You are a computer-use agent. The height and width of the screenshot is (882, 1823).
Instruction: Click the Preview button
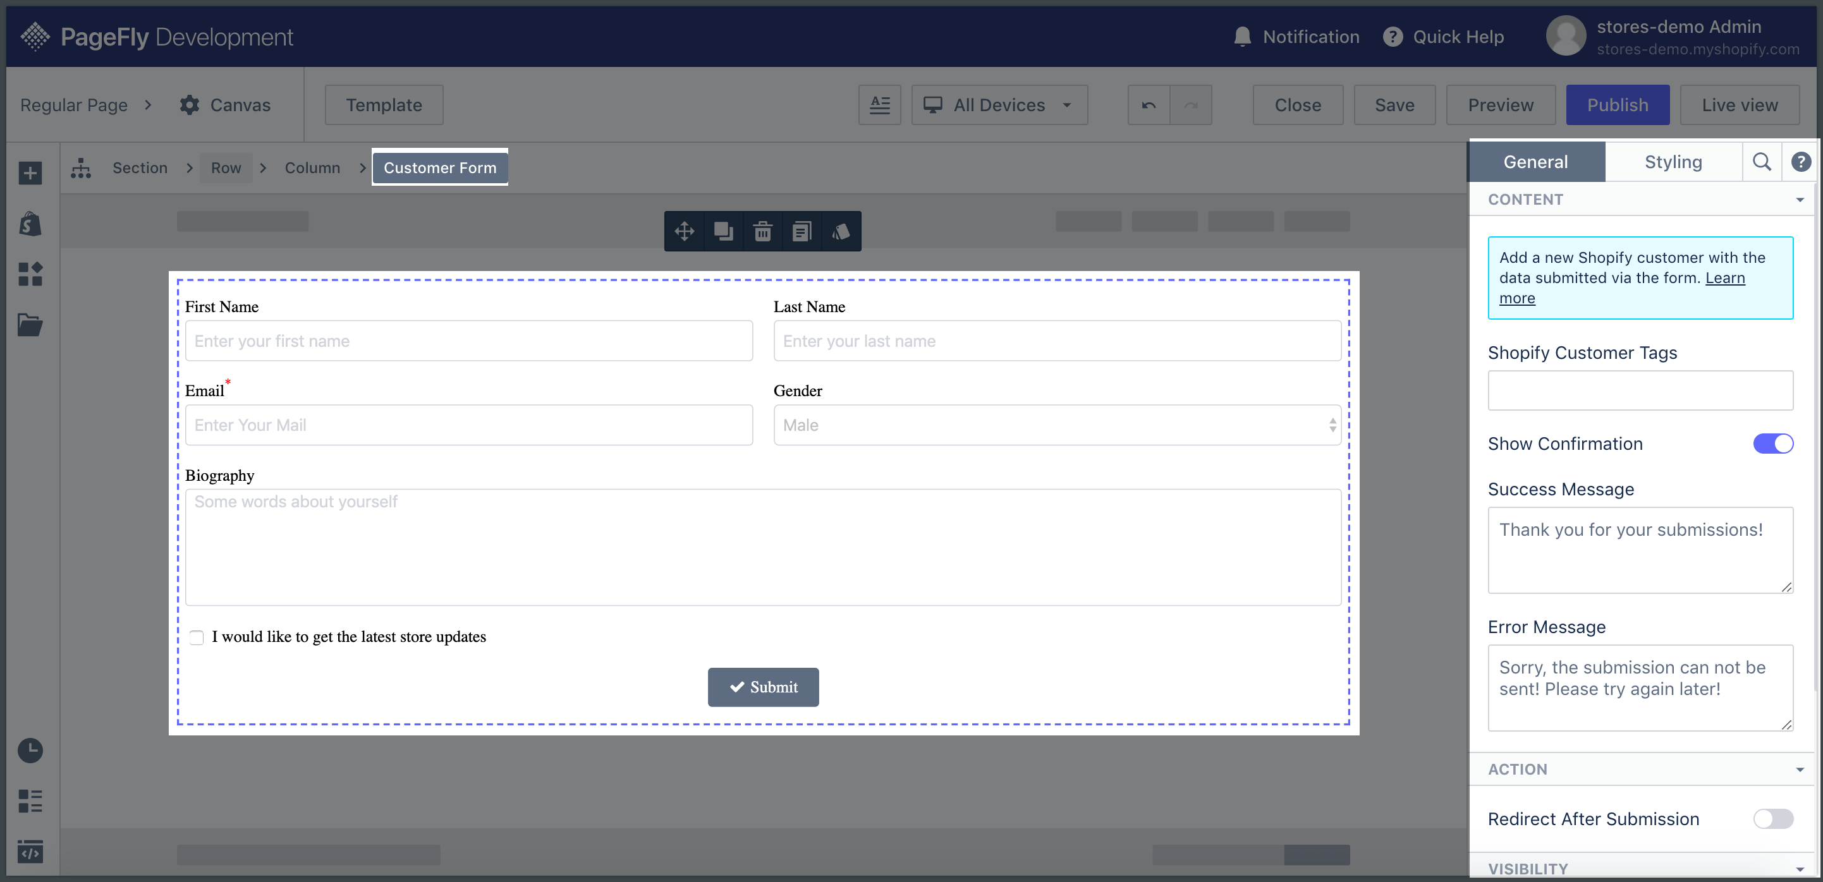pyautogui.click(x=1501, y=105)
